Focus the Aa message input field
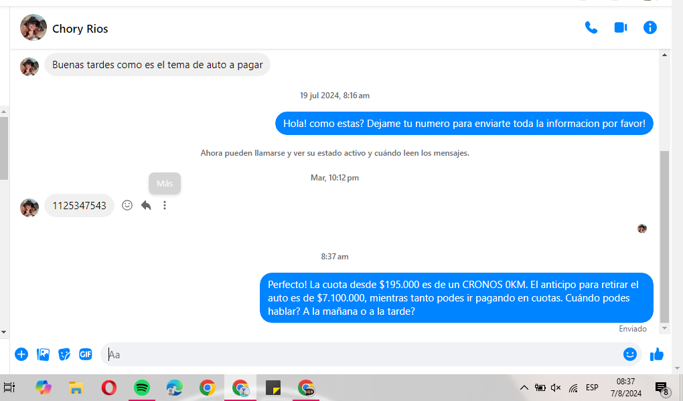683x401 pixels. coord(362,354)
